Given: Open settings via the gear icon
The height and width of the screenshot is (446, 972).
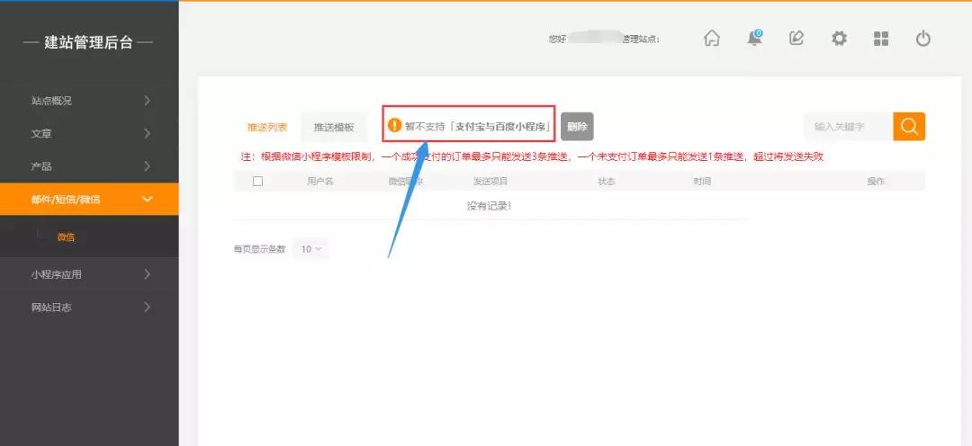Looking at the screenshot, I should (839, 39).
